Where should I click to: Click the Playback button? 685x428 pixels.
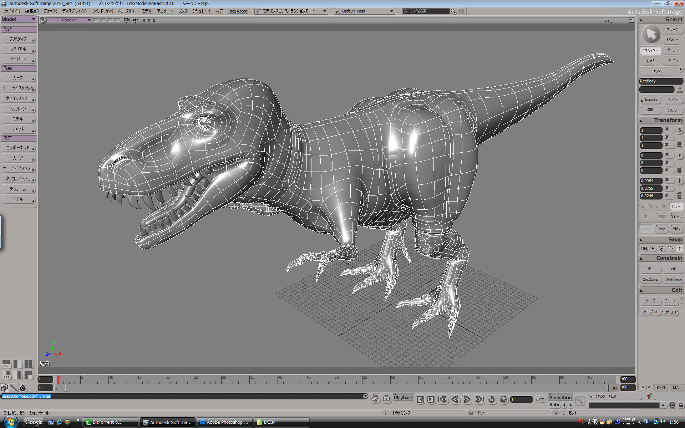pos(403,397)
